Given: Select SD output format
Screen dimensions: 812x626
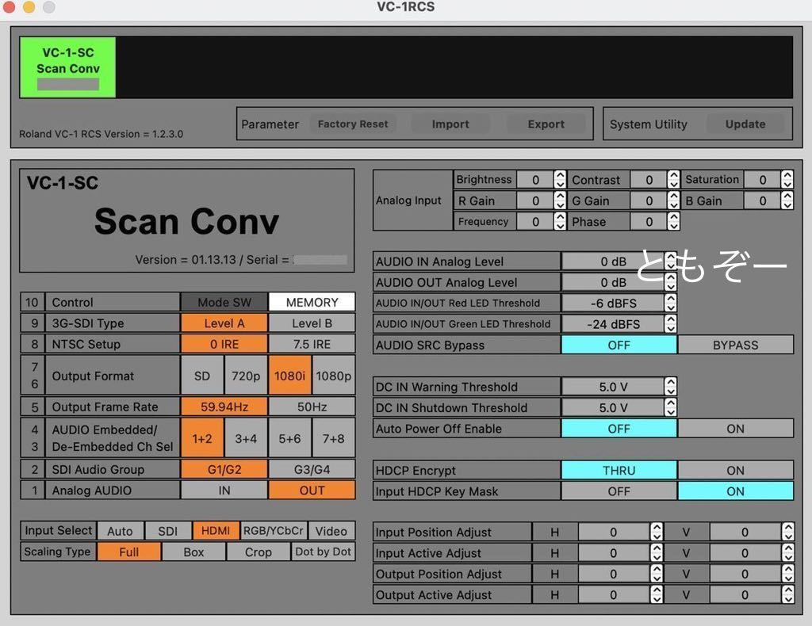Looking at the screenshot, I should 202,376.
